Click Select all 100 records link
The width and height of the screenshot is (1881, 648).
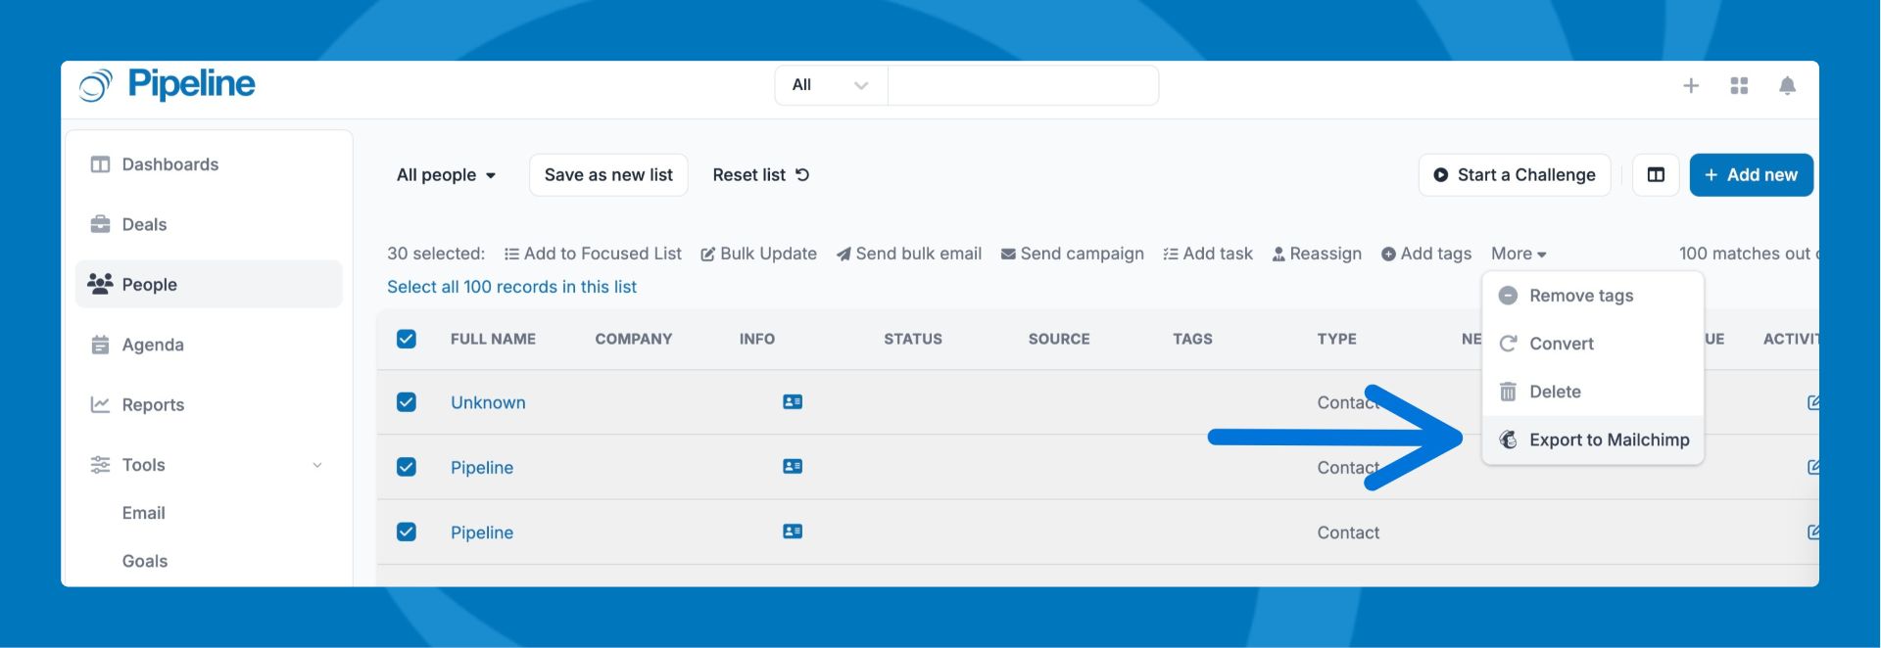point(511,287)
